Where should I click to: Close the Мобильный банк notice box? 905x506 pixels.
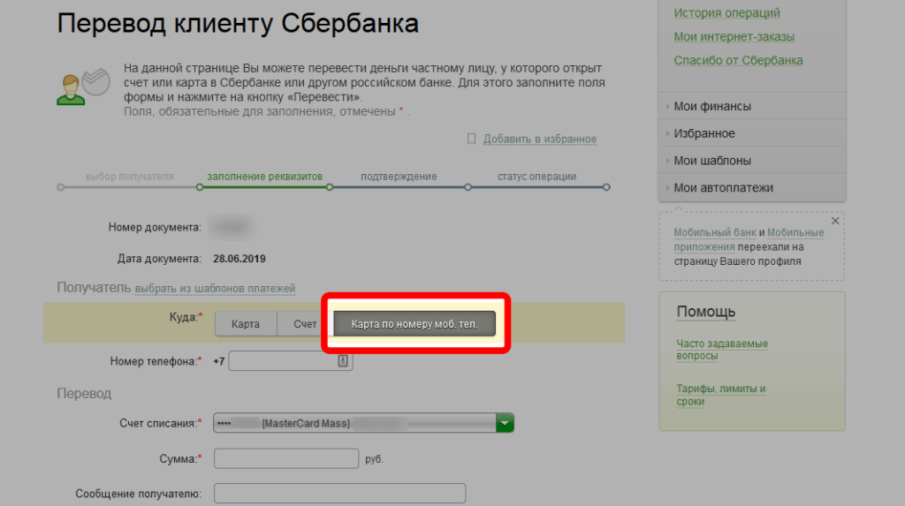click(x=835, y=221)
